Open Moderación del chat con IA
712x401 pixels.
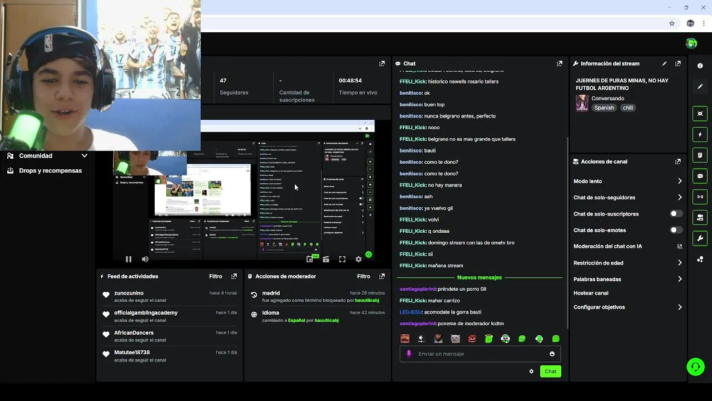tap(627, 246)
